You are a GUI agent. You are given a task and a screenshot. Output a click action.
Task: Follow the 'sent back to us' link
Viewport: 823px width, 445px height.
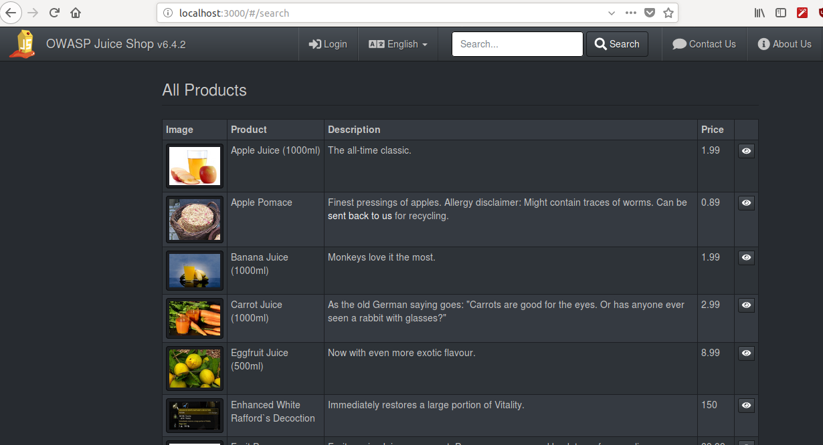pos(360,216)
